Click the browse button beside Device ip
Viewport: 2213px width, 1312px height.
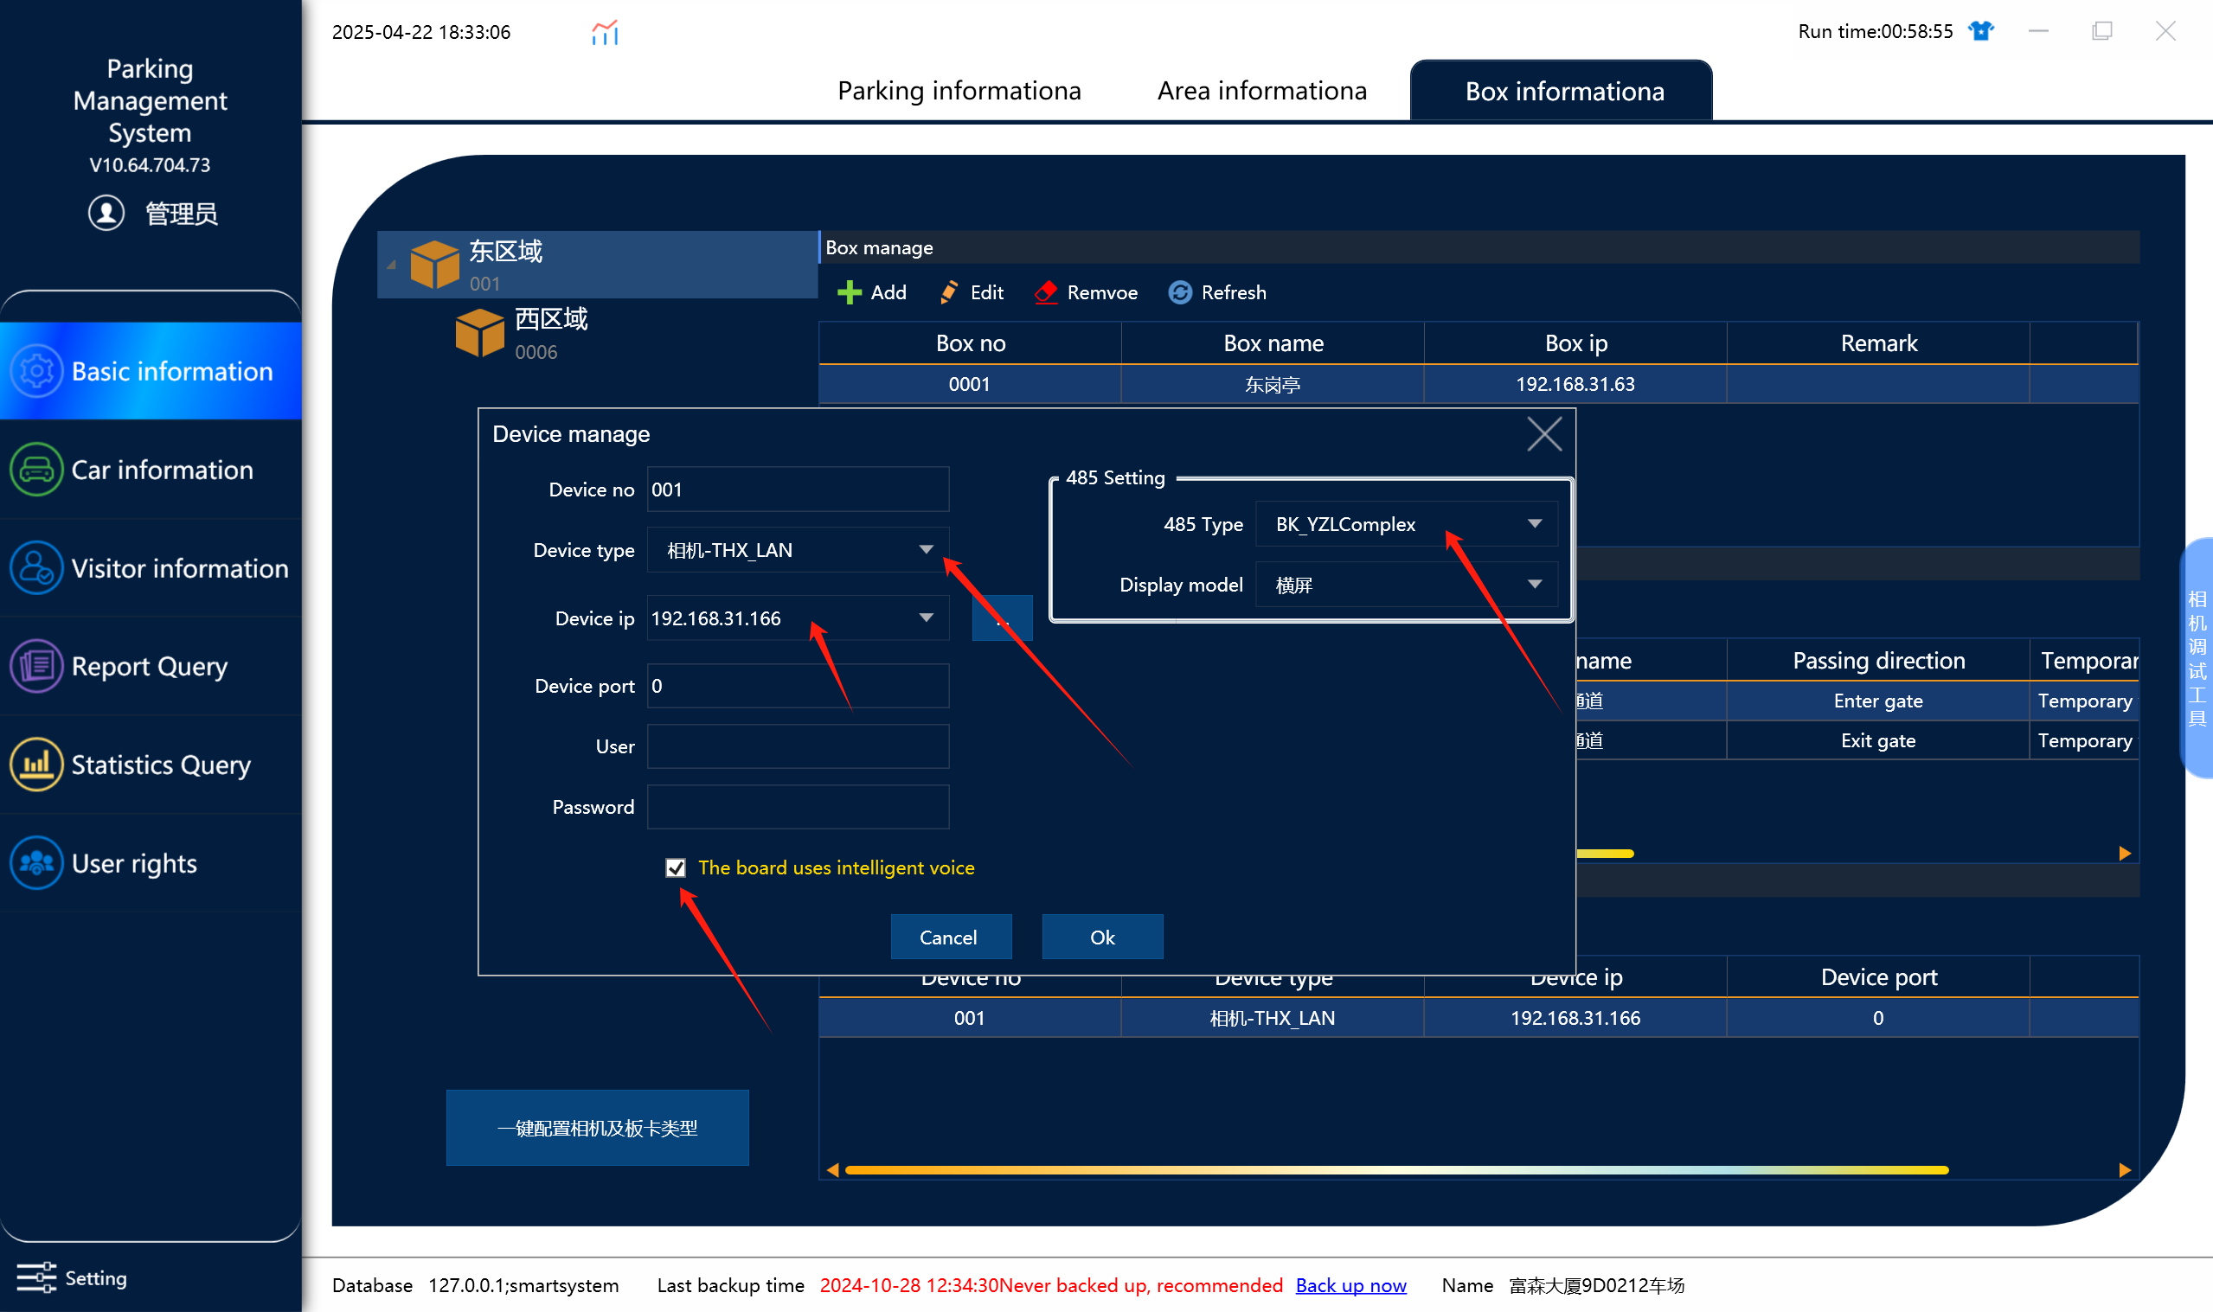[1002, 618]
